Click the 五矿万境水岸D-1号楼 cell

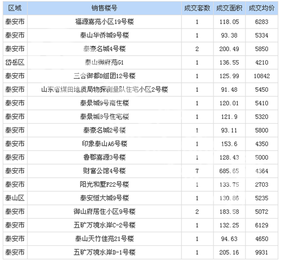point(105,252)
